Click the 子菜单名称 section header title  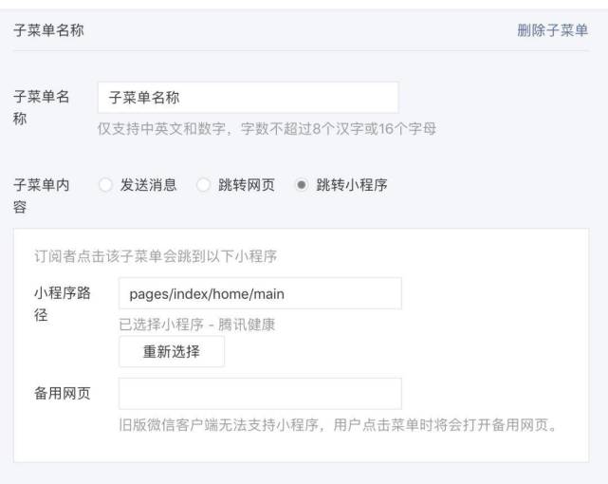click(x=48, y=30)
